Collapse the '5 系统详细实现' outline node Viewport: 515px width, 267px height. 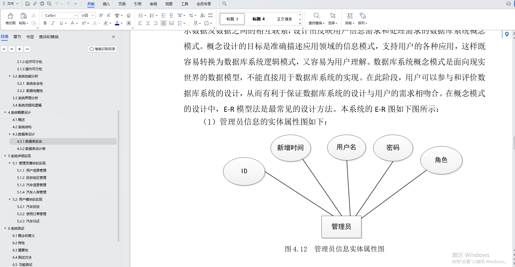coord(5,156)
